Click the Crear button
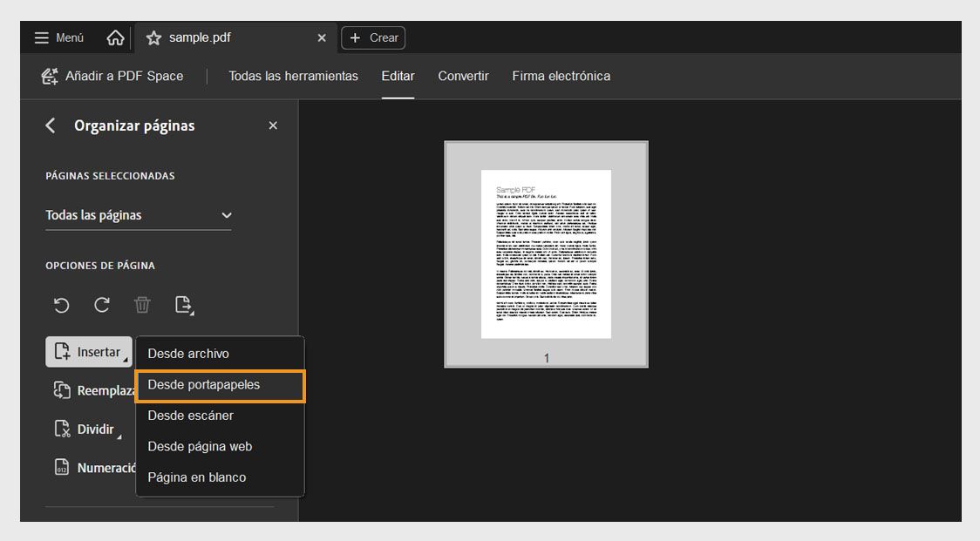Image resolution: width=980 pixels, height=541 pixels. pyautogui.click(x=373, y=37)
